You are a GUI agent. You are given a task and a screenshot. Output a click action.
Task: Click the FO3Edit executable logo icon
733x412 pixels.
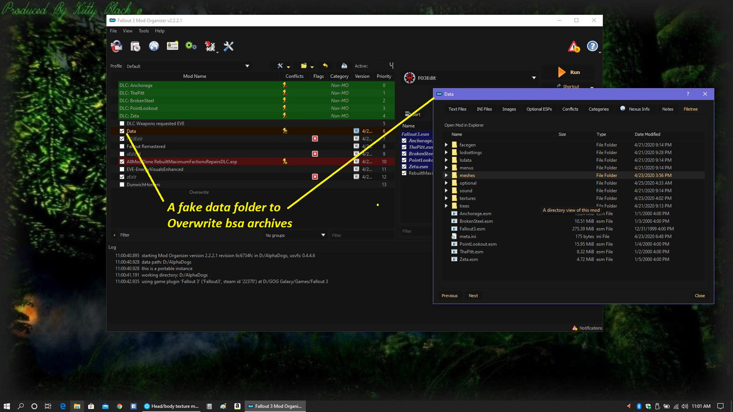pyautogui.click(x=409, y=77)
